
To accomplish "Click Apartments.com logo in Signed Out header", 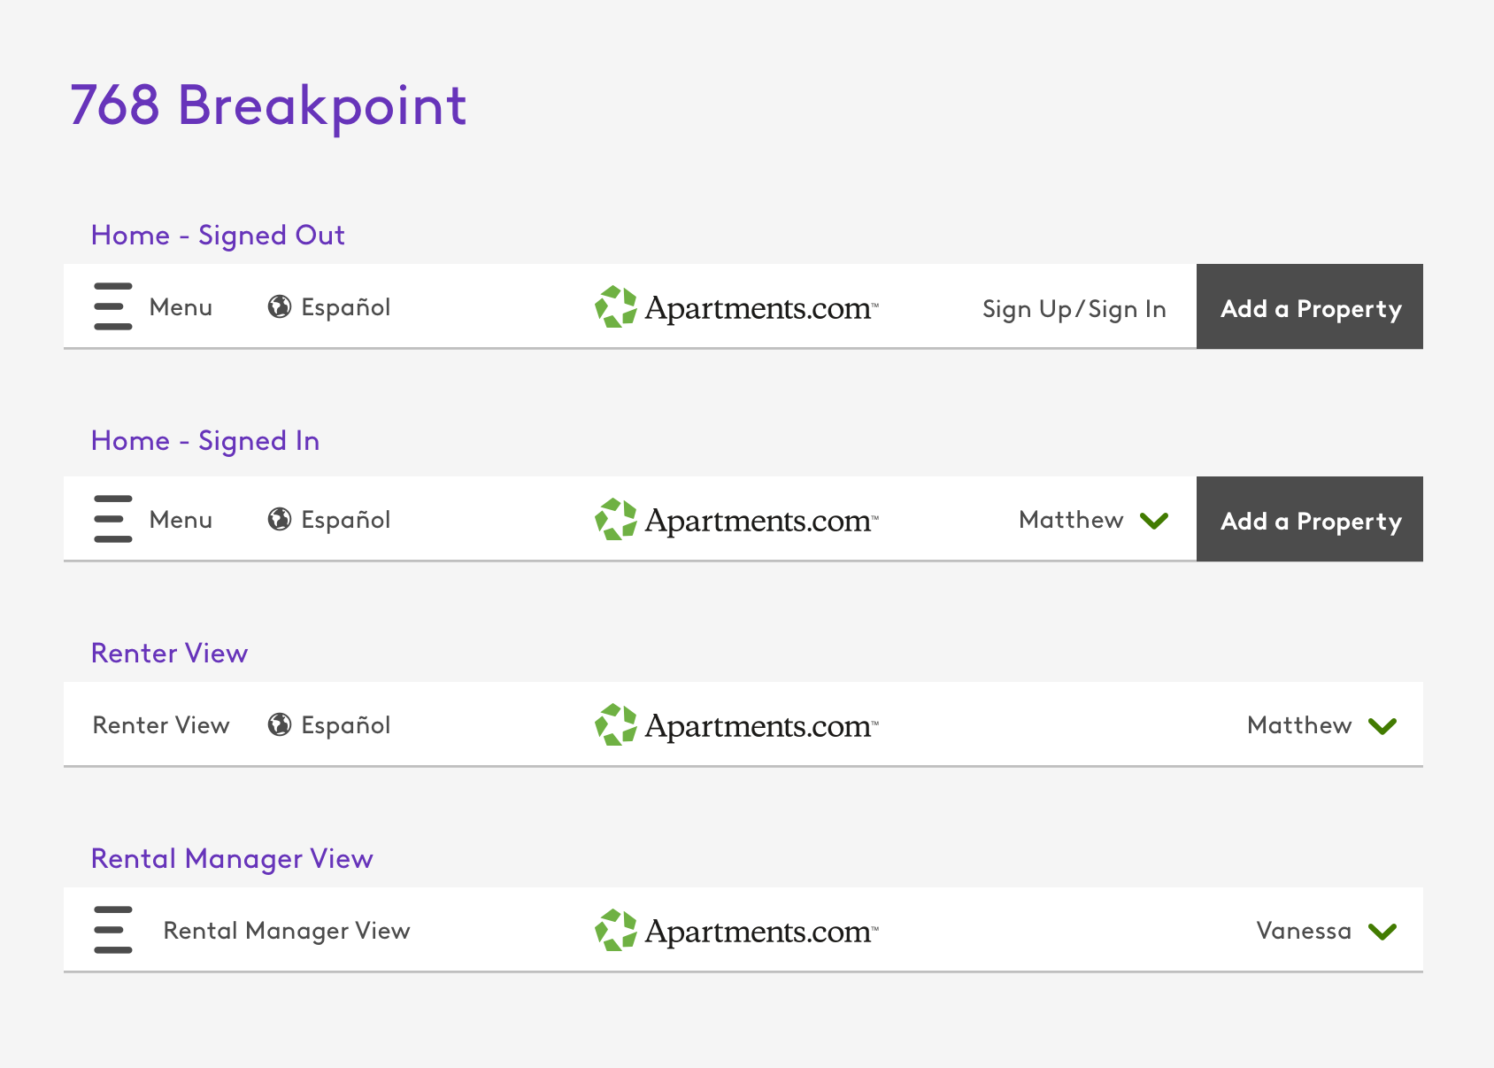I will pos(736,307).
